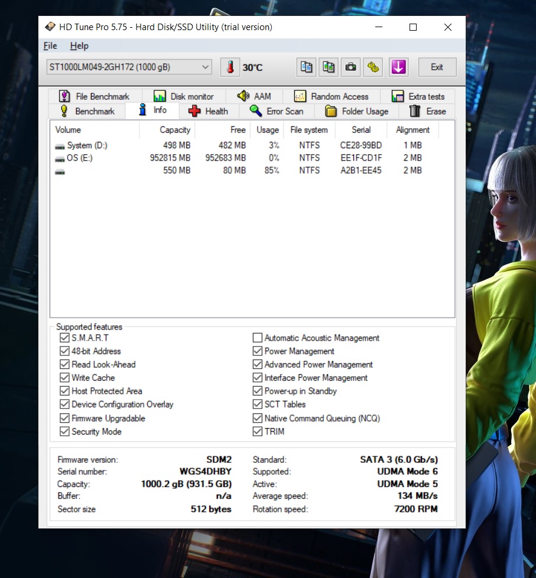Click the 7200 RPM rotation speed value

tap(416, 509)
